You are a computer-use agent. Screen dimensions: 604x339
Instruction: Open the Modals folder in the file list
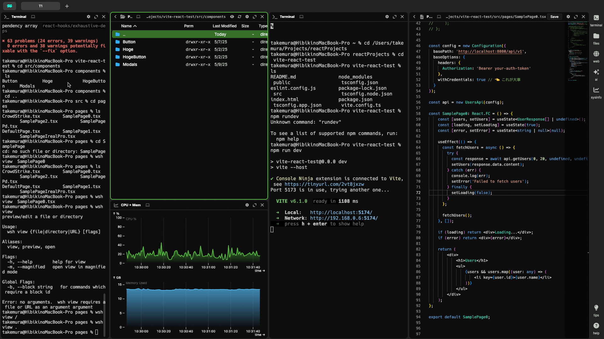point(130,65)
